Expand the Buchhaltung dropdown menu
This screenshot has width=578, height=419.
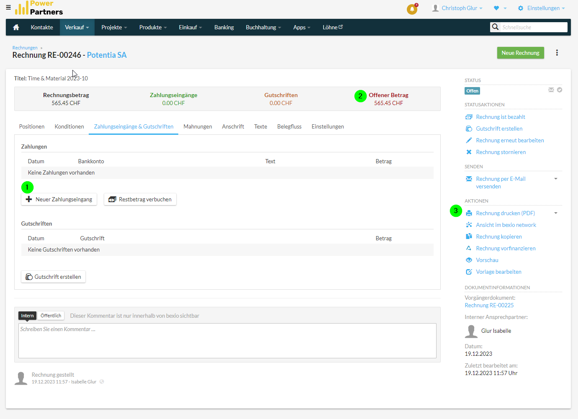263,27
